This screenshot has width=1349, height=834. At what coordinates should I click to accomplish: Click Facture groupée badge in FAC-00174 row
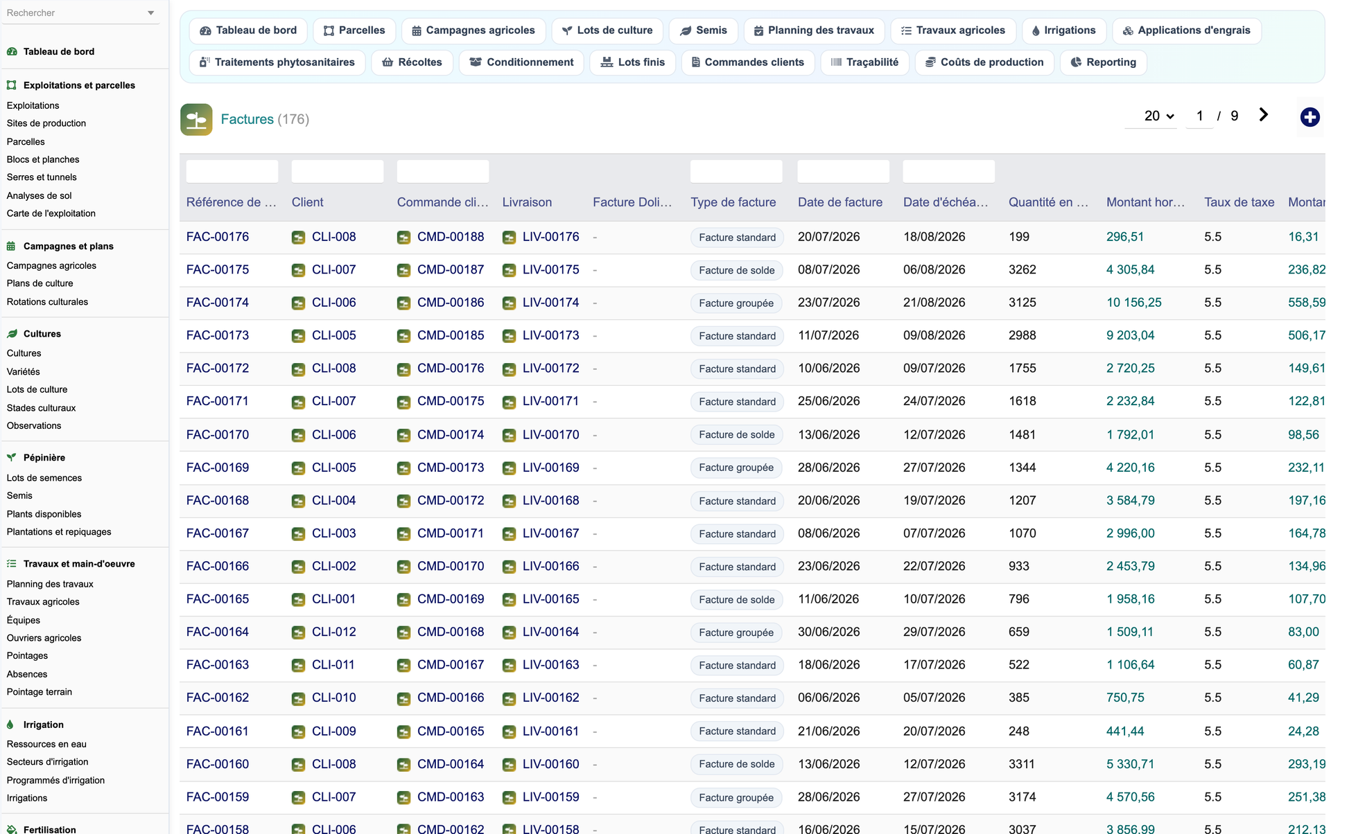(x=736, y=303)
